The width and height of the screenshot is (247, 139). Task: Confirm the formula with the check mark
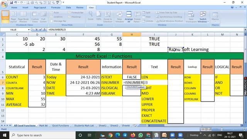41,29
